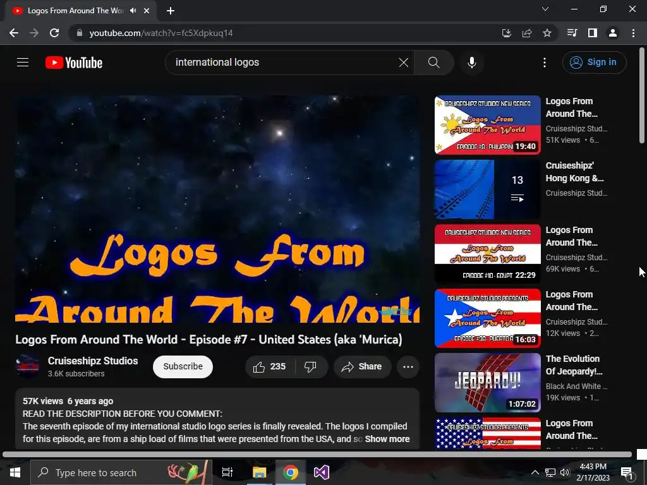
Task: Open Jeopardy evolution thumbnail 1:07:02
Action: point(487,382)
